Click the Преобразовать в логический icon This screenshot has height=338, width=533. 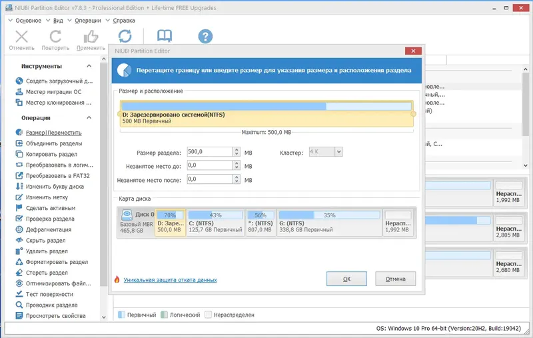click(x=19, y=165)
